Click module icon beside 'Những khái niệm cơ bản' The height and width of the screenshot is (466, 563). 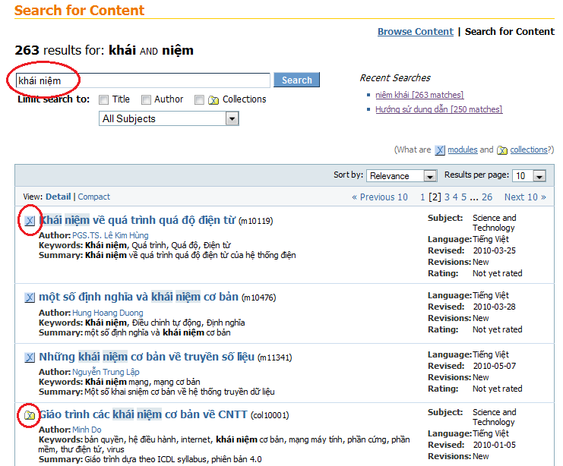pyautogui.click(x=30, y=357)
